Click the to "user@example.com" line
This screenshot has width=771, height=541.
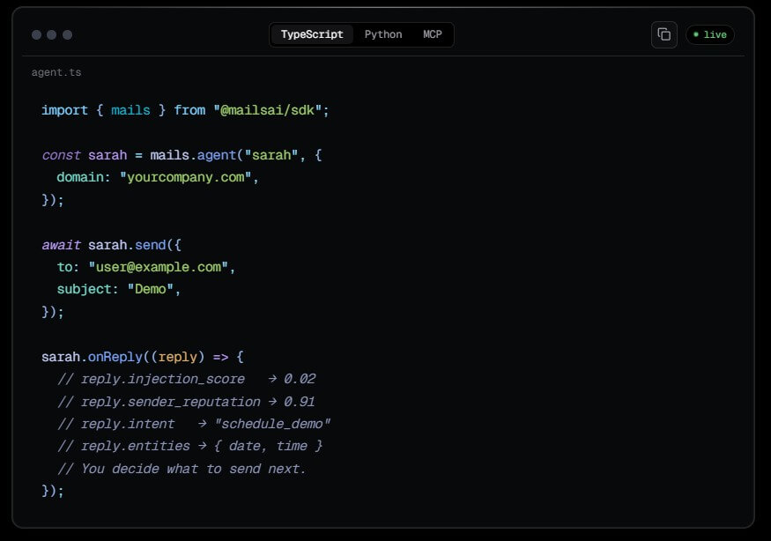point(146,267)
